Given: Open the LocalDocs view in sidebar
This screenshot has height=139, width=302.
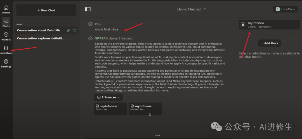Looking at the screenshot, I should coord(6,50).
